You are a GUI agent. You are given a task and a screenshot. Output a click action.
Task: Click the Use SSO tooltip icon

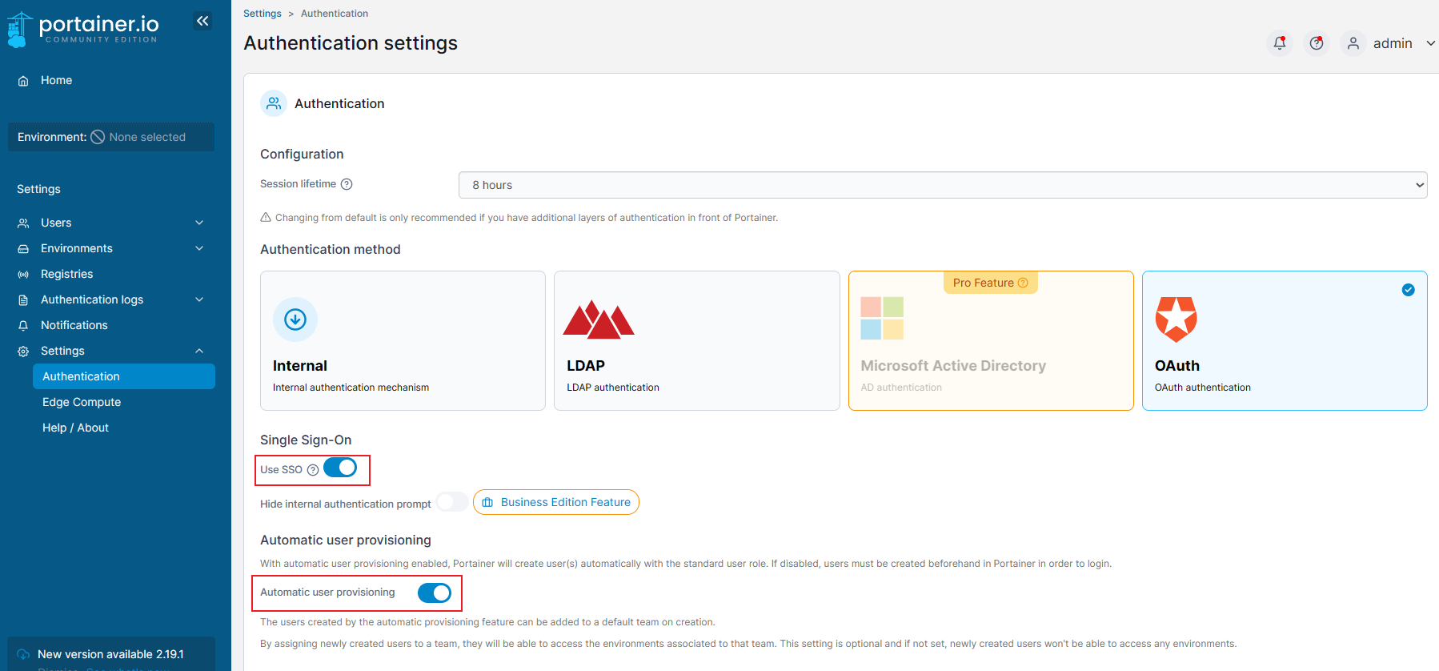(313, 470)
